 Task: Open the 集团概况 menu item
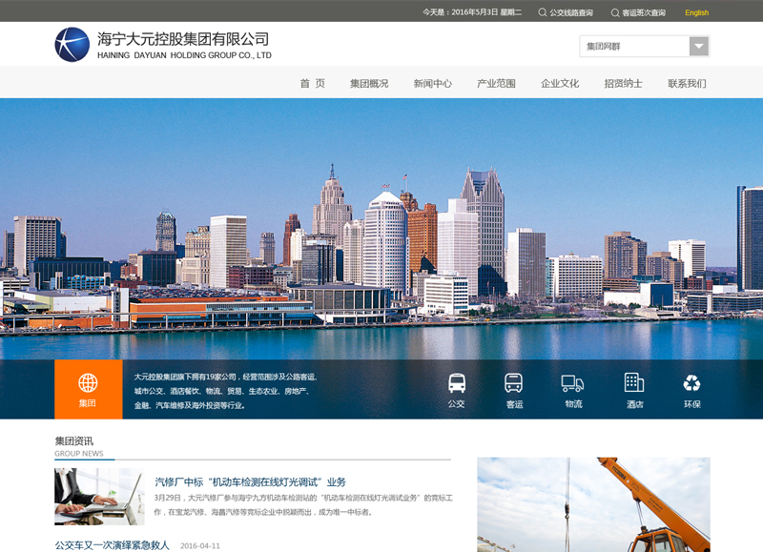pos(369,84)
